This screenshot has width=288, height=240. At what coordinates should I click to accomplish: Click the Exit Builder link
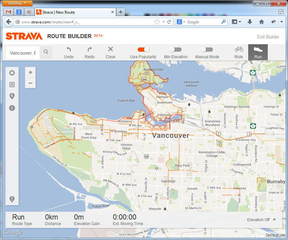[268, 37]
